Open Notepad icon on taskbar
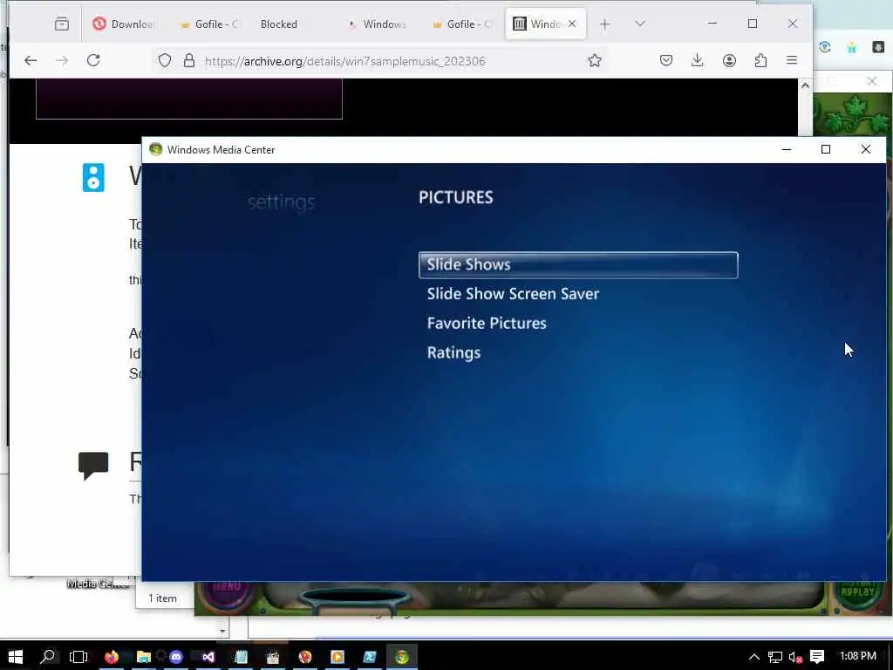This screenshot has width=893, height=670. [x=241, y=656]
